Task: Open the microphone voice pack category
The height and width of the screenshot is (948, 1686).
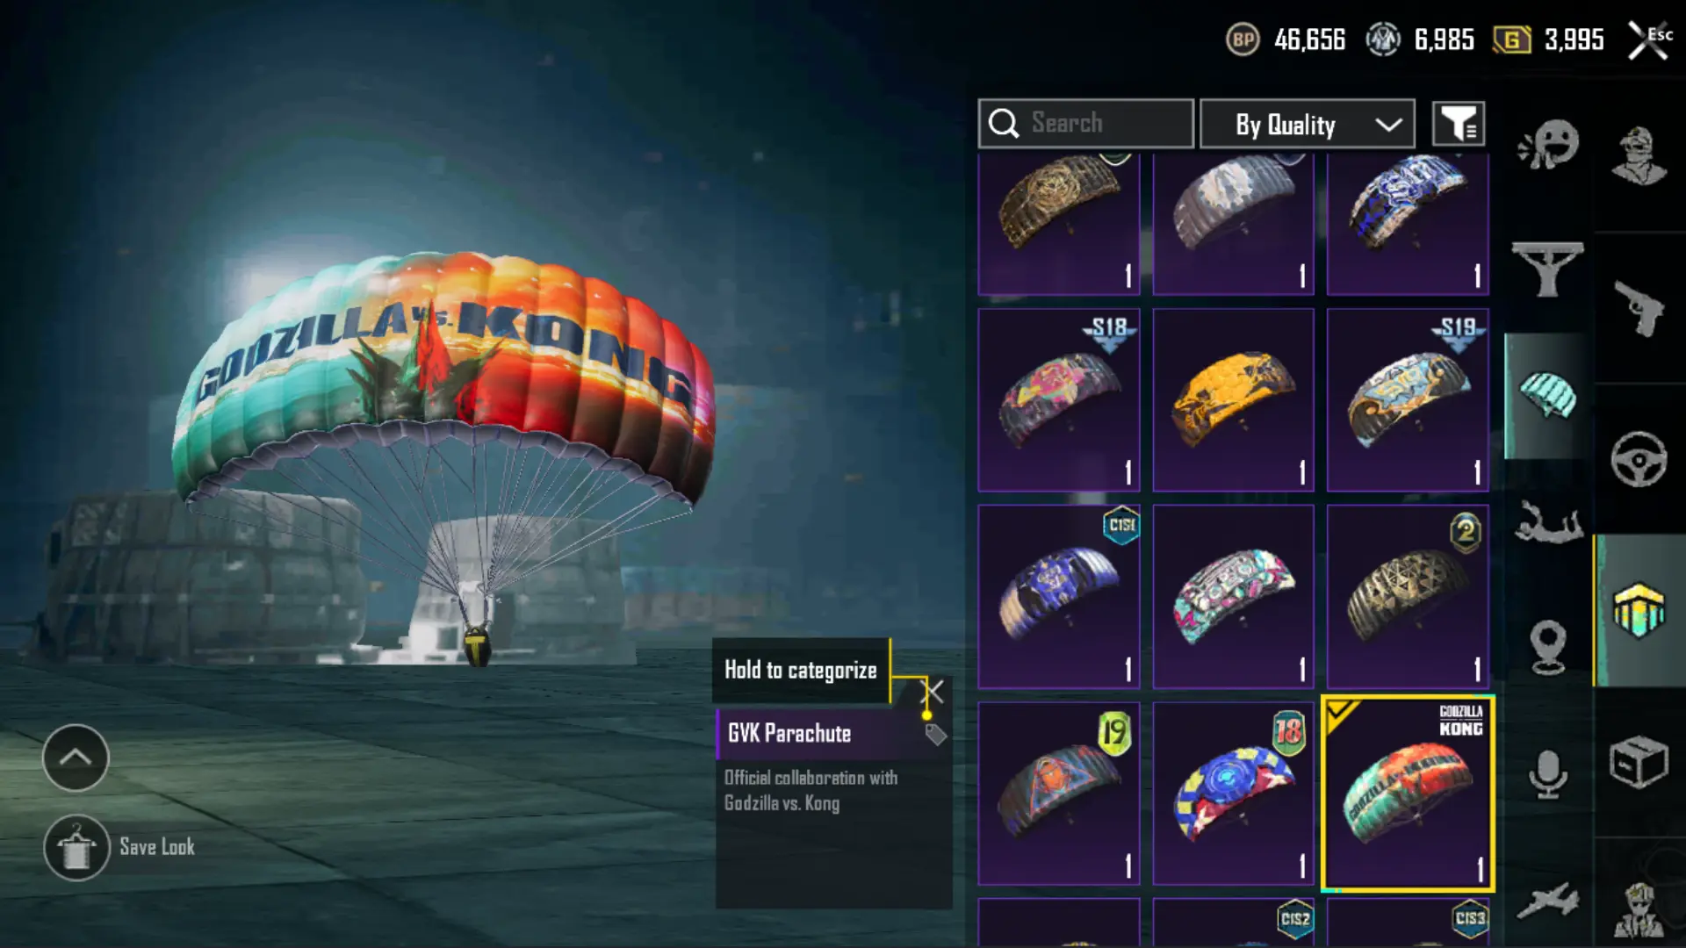Action: (x=1548, y=773)
